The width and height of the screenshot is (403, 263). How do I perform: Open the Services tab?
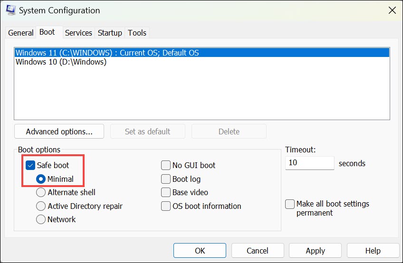pyautogui.click(x=78, y=33)
